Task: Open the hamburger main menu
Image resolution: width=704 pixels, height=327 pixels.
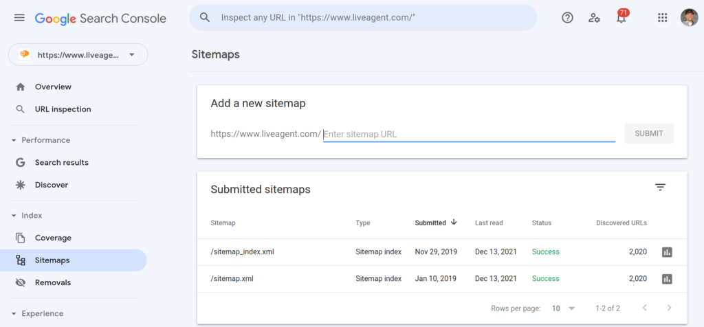Action: (x=19, y=18)
